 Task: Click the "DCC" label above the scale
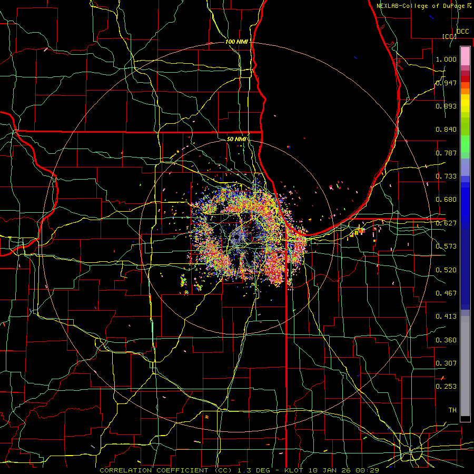click(x=462, y=32)
